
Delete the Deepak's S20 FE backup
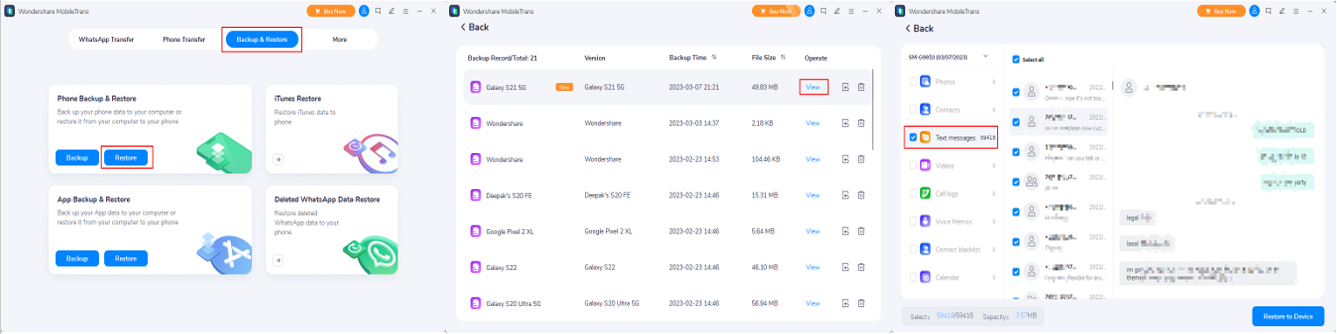click(x=862, y=195)
